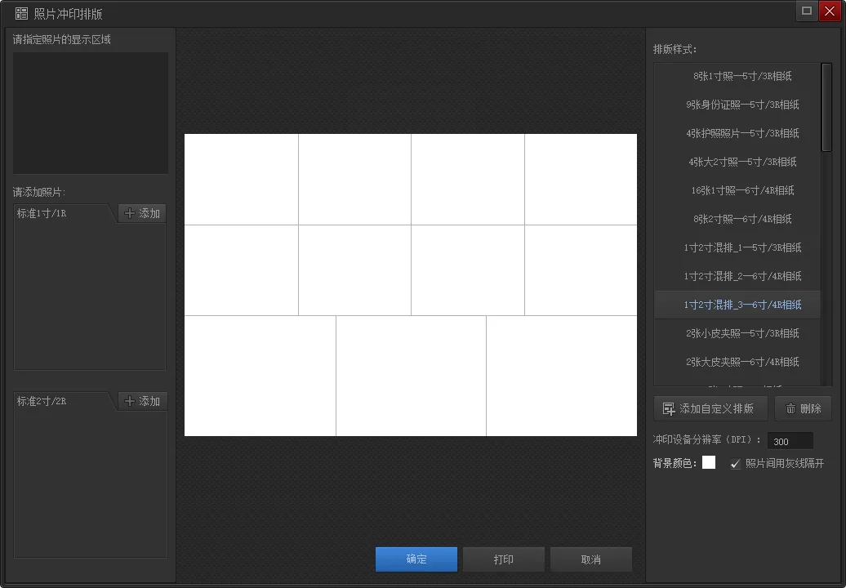Select 1寸2寸混排_1—5寸/3R相纸 in the list
Image resolution: width=846 pixels, height=588 pixels.
point(737,247)
